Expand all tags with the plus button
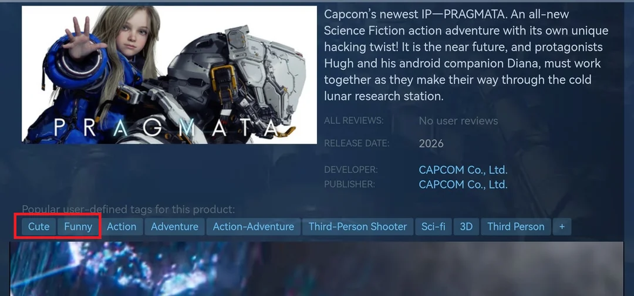 click(562, 227)
